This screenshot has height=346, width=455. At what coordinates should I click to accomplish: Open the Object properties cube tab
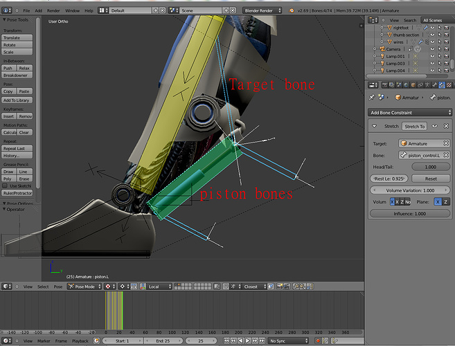(413, 85)
